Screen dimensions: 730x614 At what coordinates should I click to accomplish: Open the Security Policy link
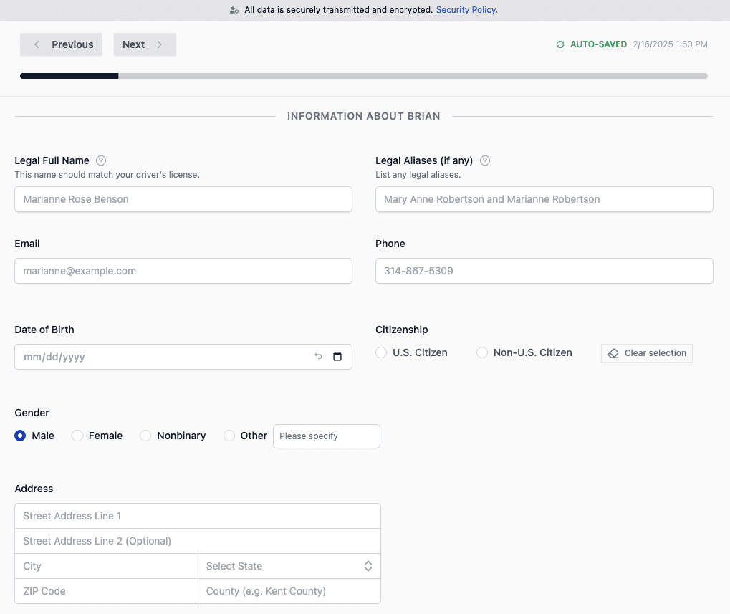[466, 10]
